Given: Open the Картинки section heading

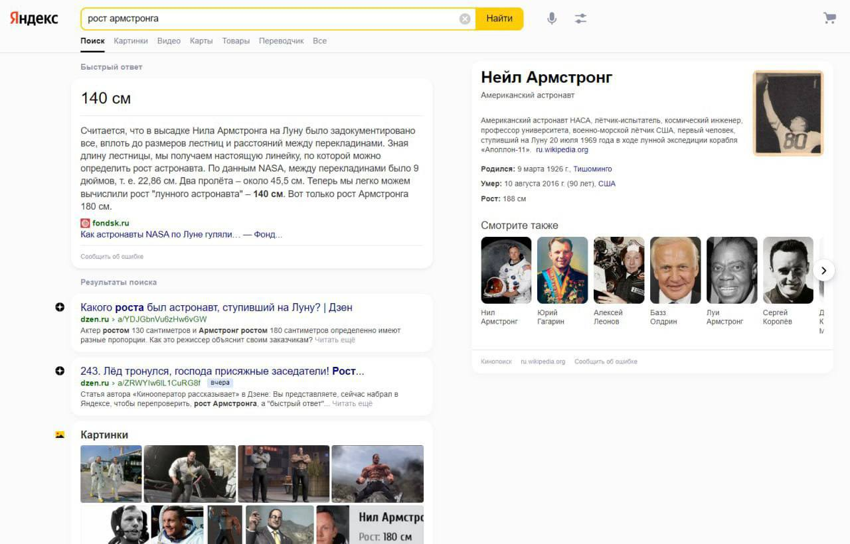Looking at the screenshot, I should coord(104,435).
